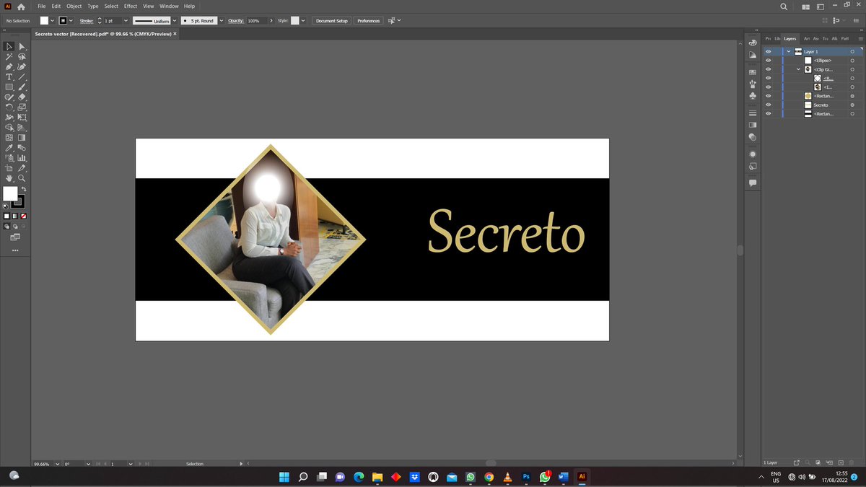Select the Artboard tool
Image resolution: width=866 pixels, height=487 pixels.
pos(9,167)
